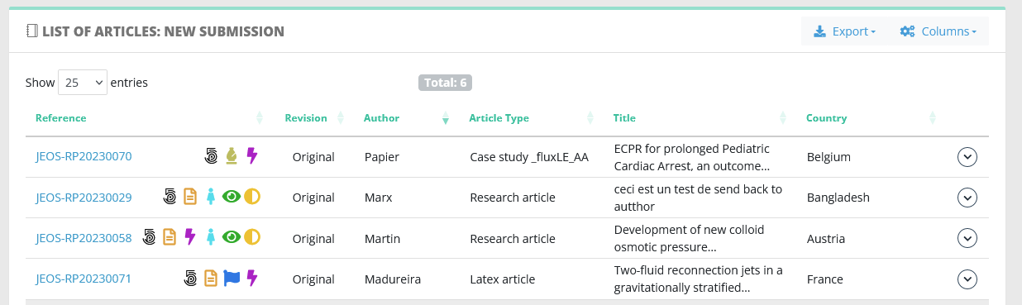The height and width of the screenshot is (305, 1022).
Task: Click the cyan person icon in Martin row
Action: 211,237
